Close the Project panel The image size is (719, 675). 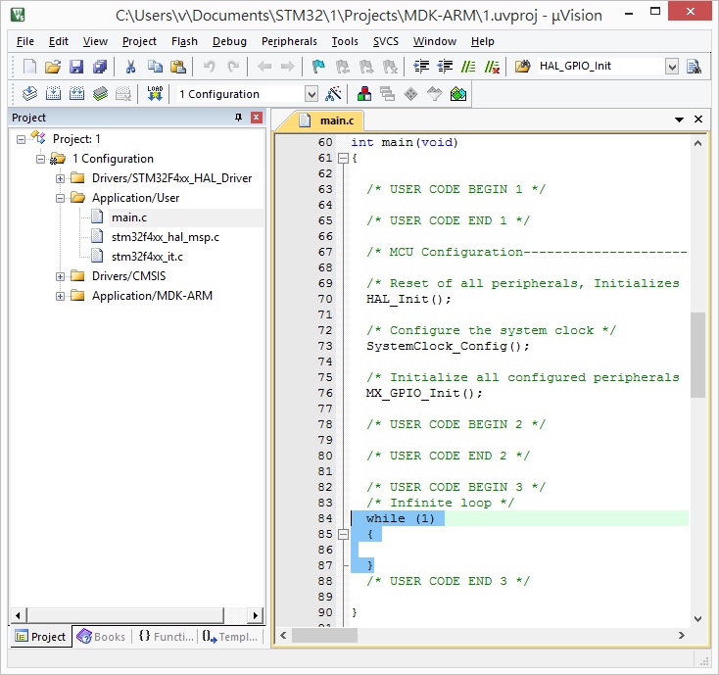[x=257, y=118]
